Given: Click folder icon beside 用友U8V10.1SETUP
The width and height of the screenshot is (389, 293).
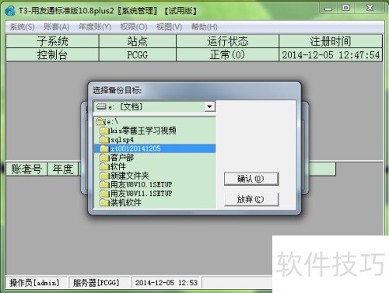Looking at the screenshot, I should 105,184.
